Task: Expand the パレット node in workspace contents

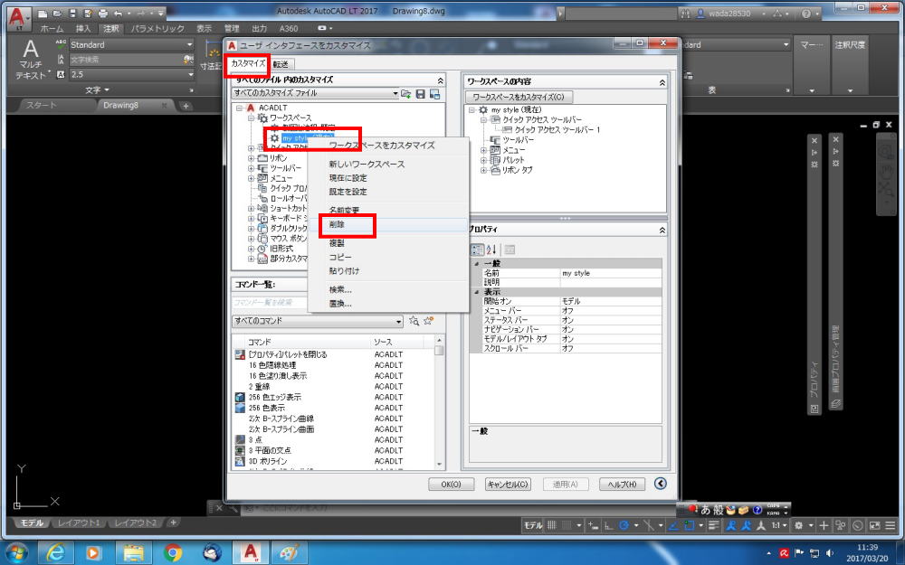Action: point(483,160)
